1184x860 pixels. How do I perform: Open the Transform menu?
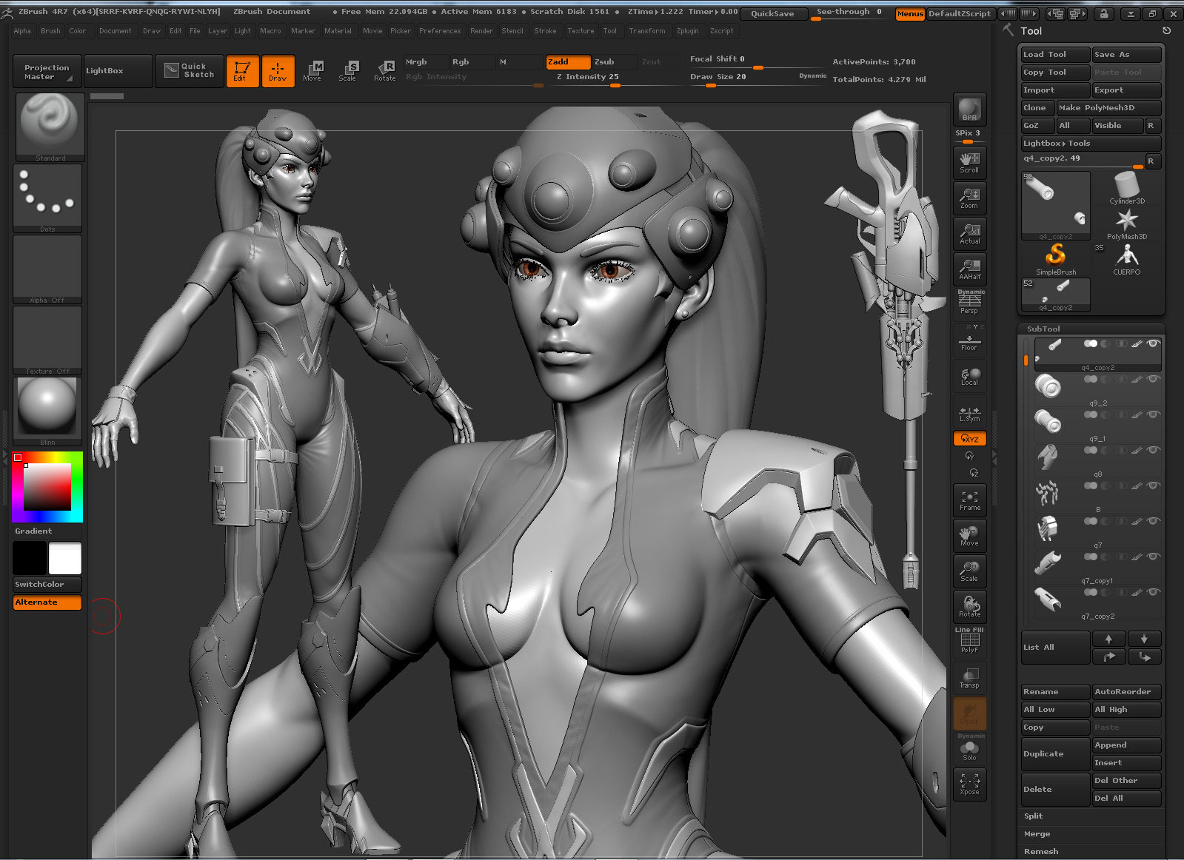[x=646, y=31]
